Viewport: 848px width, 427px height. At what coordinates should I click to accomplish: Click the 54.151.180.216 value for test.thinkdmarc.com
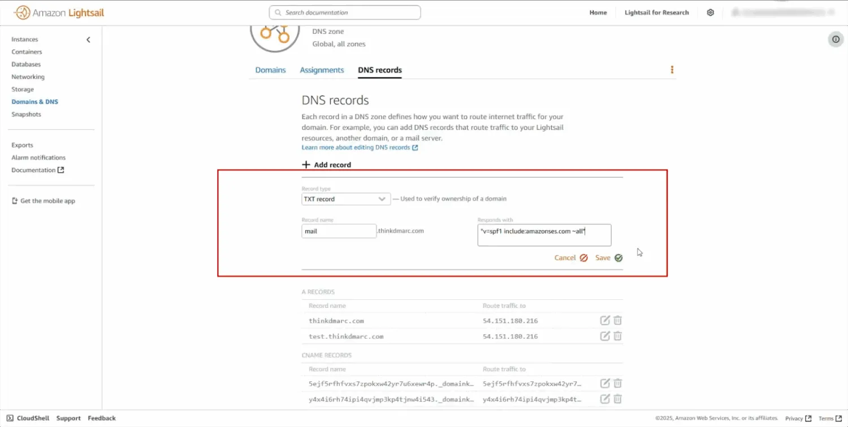(510, 337)
